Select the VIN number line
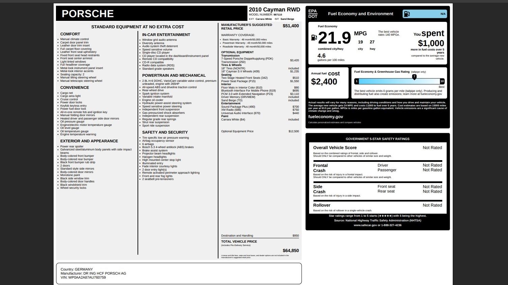 (x=83, y=278)
